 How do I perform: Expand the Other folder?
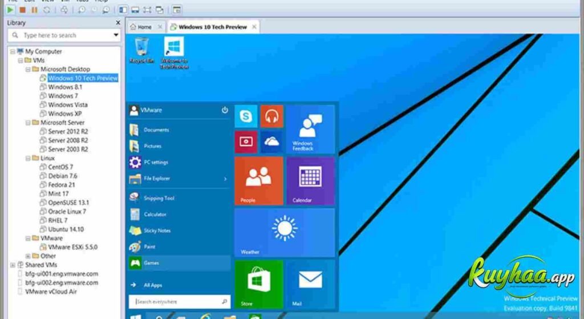point(28,256)
